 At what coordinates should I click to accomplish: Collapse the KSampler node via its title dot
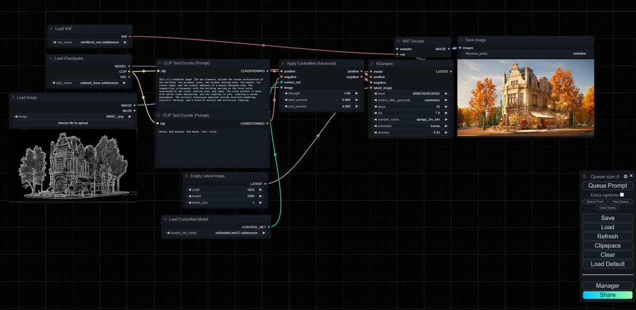pos(373,63)
